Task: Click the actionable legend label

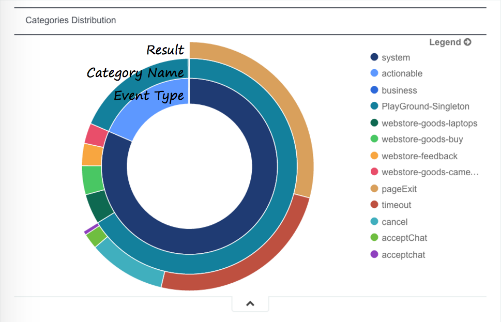Action: click(402, 73)
